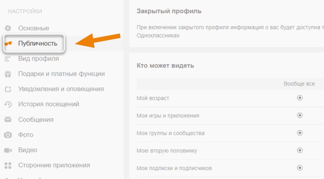
Task: Open Подарки и платные функции settings
Action: tap(61, 74)
